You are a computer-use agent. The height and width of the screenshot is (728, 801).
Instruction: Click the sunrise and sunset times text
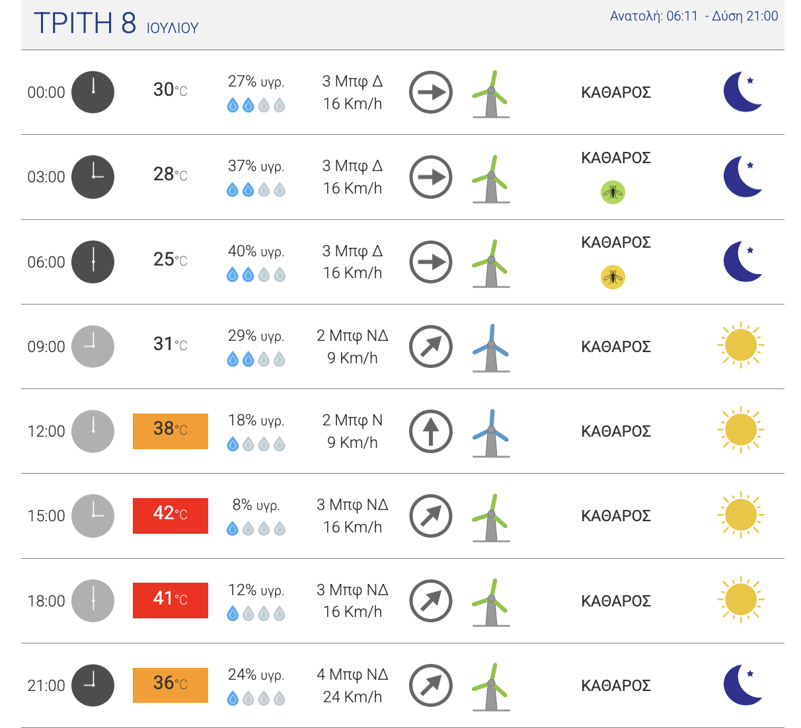pyautogui.click(x=694, y=16)
